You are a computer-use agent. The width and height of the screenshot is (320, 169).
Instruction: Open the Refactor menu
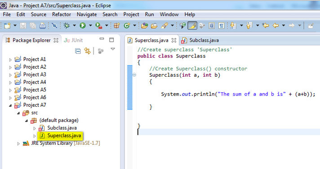[62, 14]
